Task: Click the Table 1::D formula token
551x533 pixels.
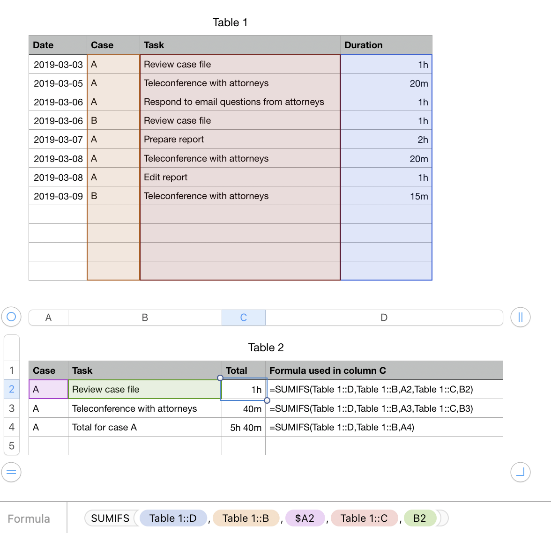Action: (x=172, y=518)
